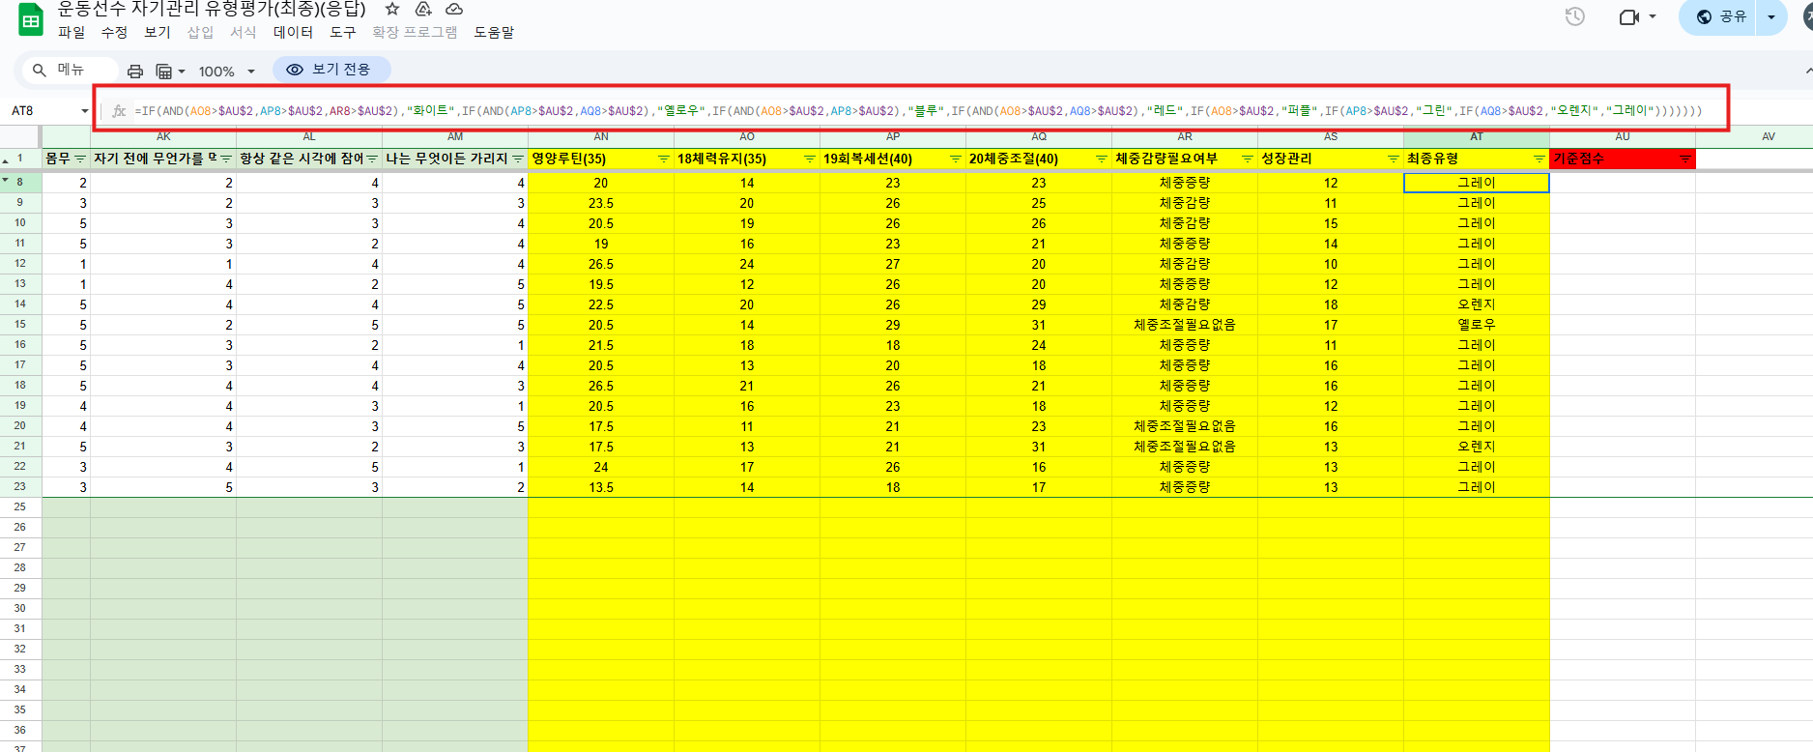Image resolution: width=1813 pixels, height=752 pixels.
Task: Toggle filter on 체중감량필요여부 column header
Action: coord(1247,159)
